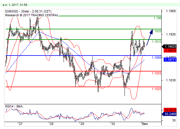Click the Research © 2017 TRADING CENTRAL text
Screen dimensions: 180x129
point(32,15)
